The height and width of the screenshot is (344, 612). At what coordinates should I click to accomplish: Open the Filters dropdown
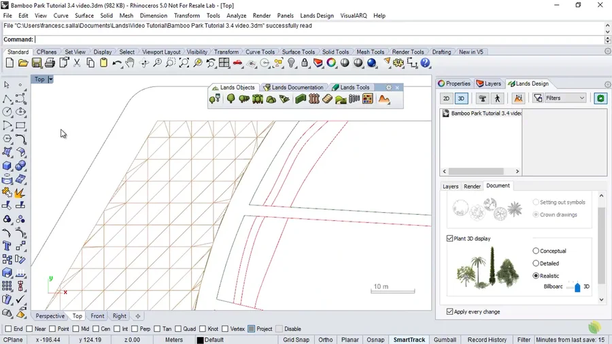click(x=565, y=99)
